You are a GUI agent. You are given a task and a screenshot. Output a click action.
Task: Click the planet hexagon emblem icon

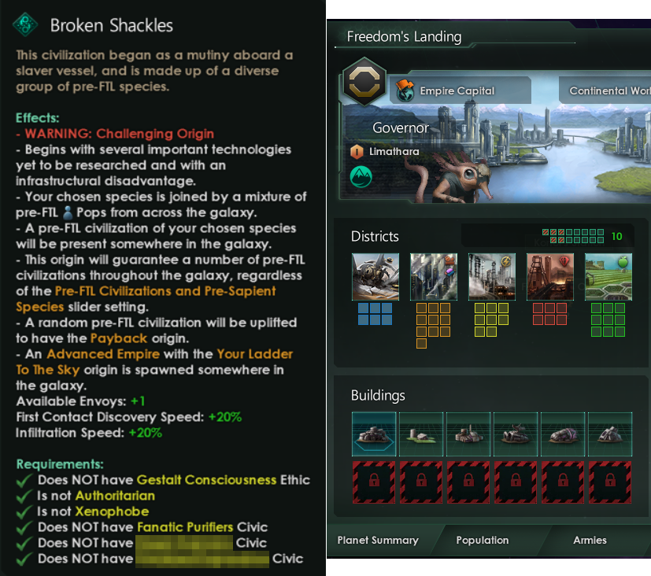[364, 82]
